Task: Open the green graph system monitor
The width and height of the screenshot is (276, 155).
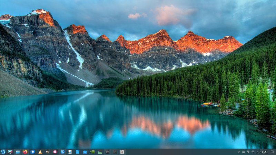Action: point(100,152)
